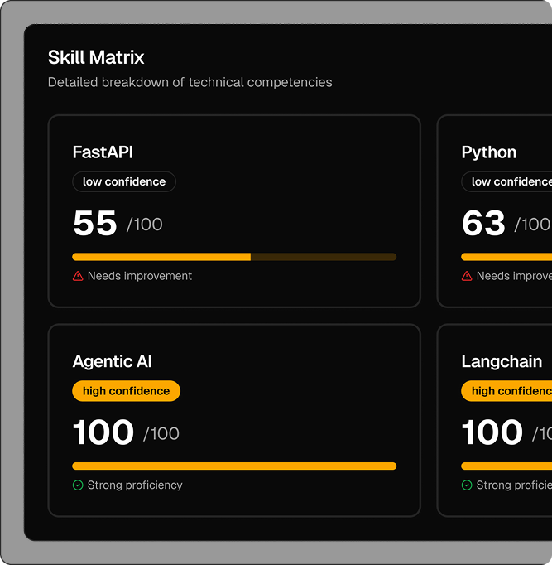Click 'Needs improvement' text in FastAPI card

pos(140,276)
